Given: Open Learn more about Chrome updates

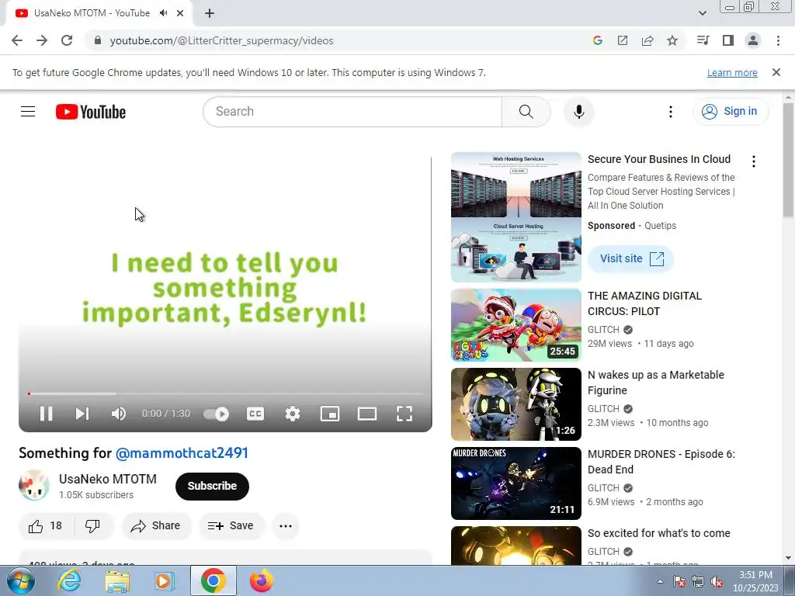Looking at the screenshot, I should [732, 72].
